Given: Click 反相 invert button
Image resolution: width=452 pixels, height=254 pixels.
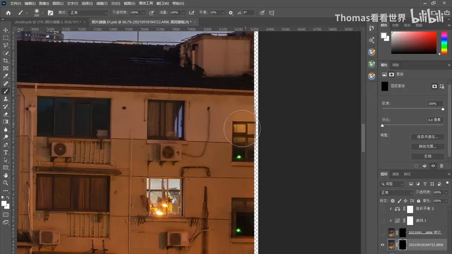Looking at the screenshot, I should tap(428, 156).
